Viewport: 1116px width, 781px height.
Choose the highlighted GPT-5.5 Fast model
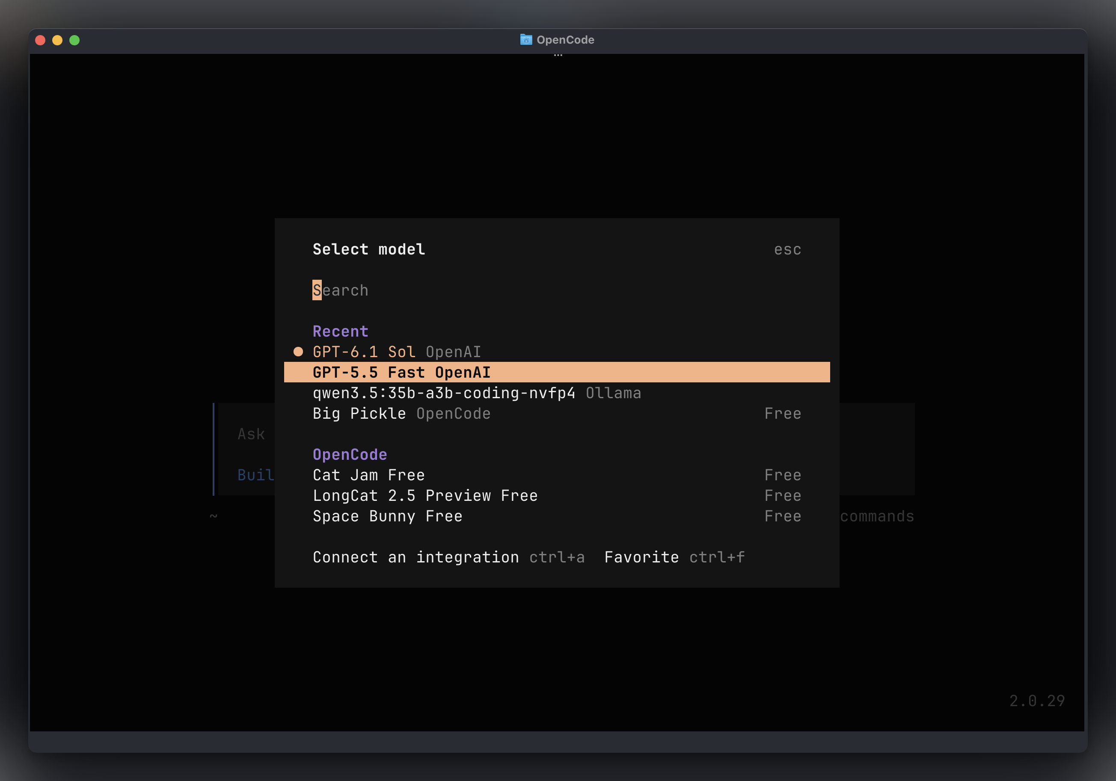click(x=557, y=372)
